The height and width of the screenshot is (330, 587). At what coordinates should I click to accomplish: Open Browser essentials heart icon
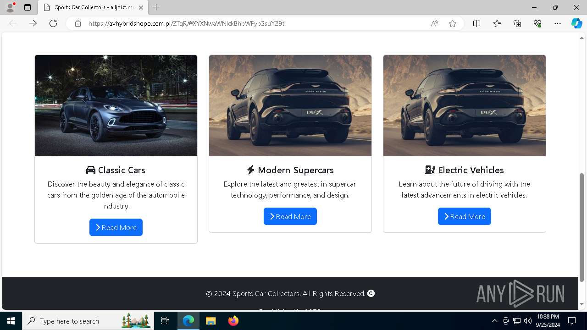[537, 23]
